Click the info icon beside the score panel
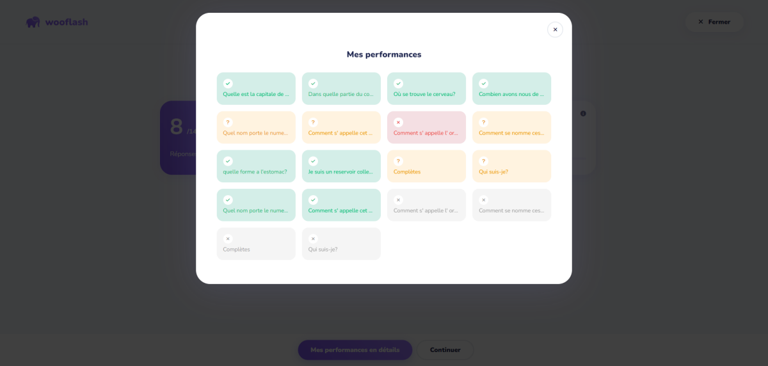Viewport: 768px width, 366px height. 583,113
